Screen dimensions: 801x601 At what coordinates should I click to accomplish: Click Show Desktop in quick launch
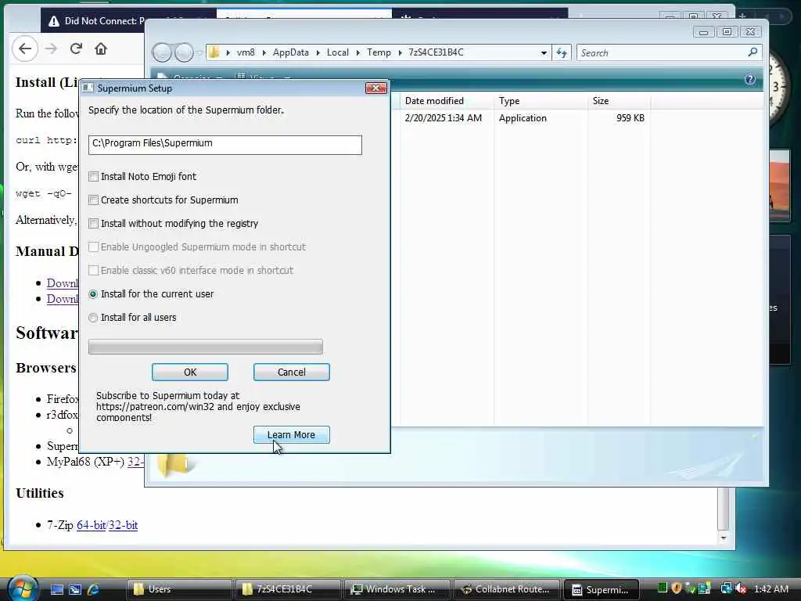pyautogui.click(x=56, y=589)
